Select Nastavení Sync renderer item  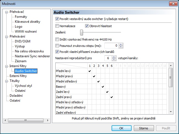click(32, 56)
